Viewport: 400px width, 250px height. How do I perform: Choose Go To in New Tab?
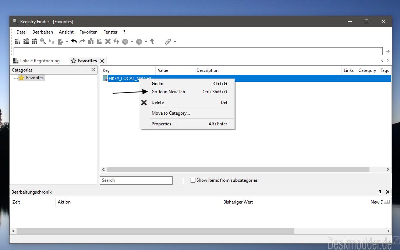point(187,92)
